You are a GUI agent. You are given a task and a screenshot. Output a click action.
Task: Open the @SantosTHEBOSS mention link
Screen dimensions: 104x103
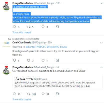[x=36, y=47]
